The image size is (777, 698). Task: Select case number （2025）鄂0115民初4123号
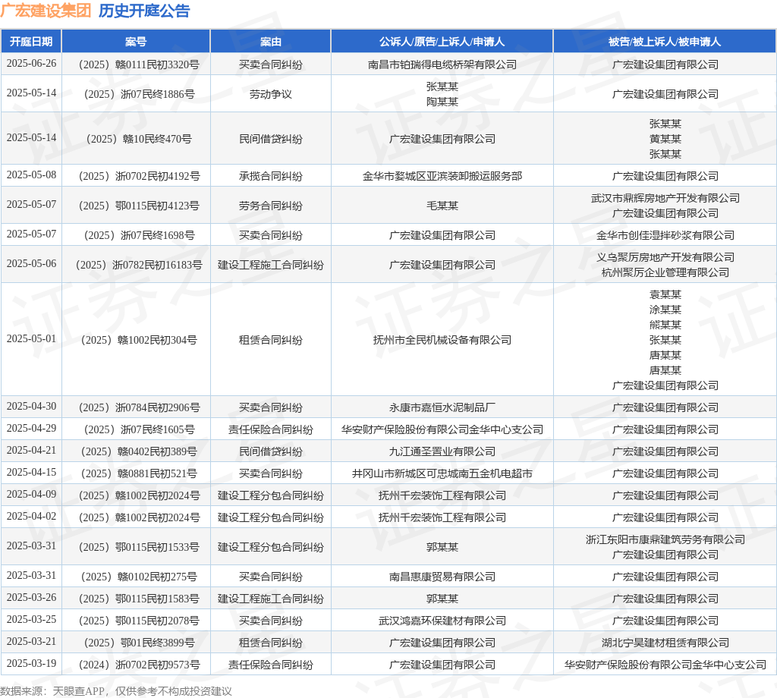point(136,206)
